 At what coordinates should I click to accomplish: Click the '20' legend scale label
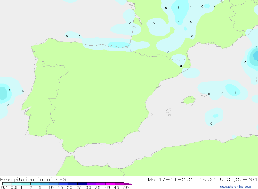(70, 187)
